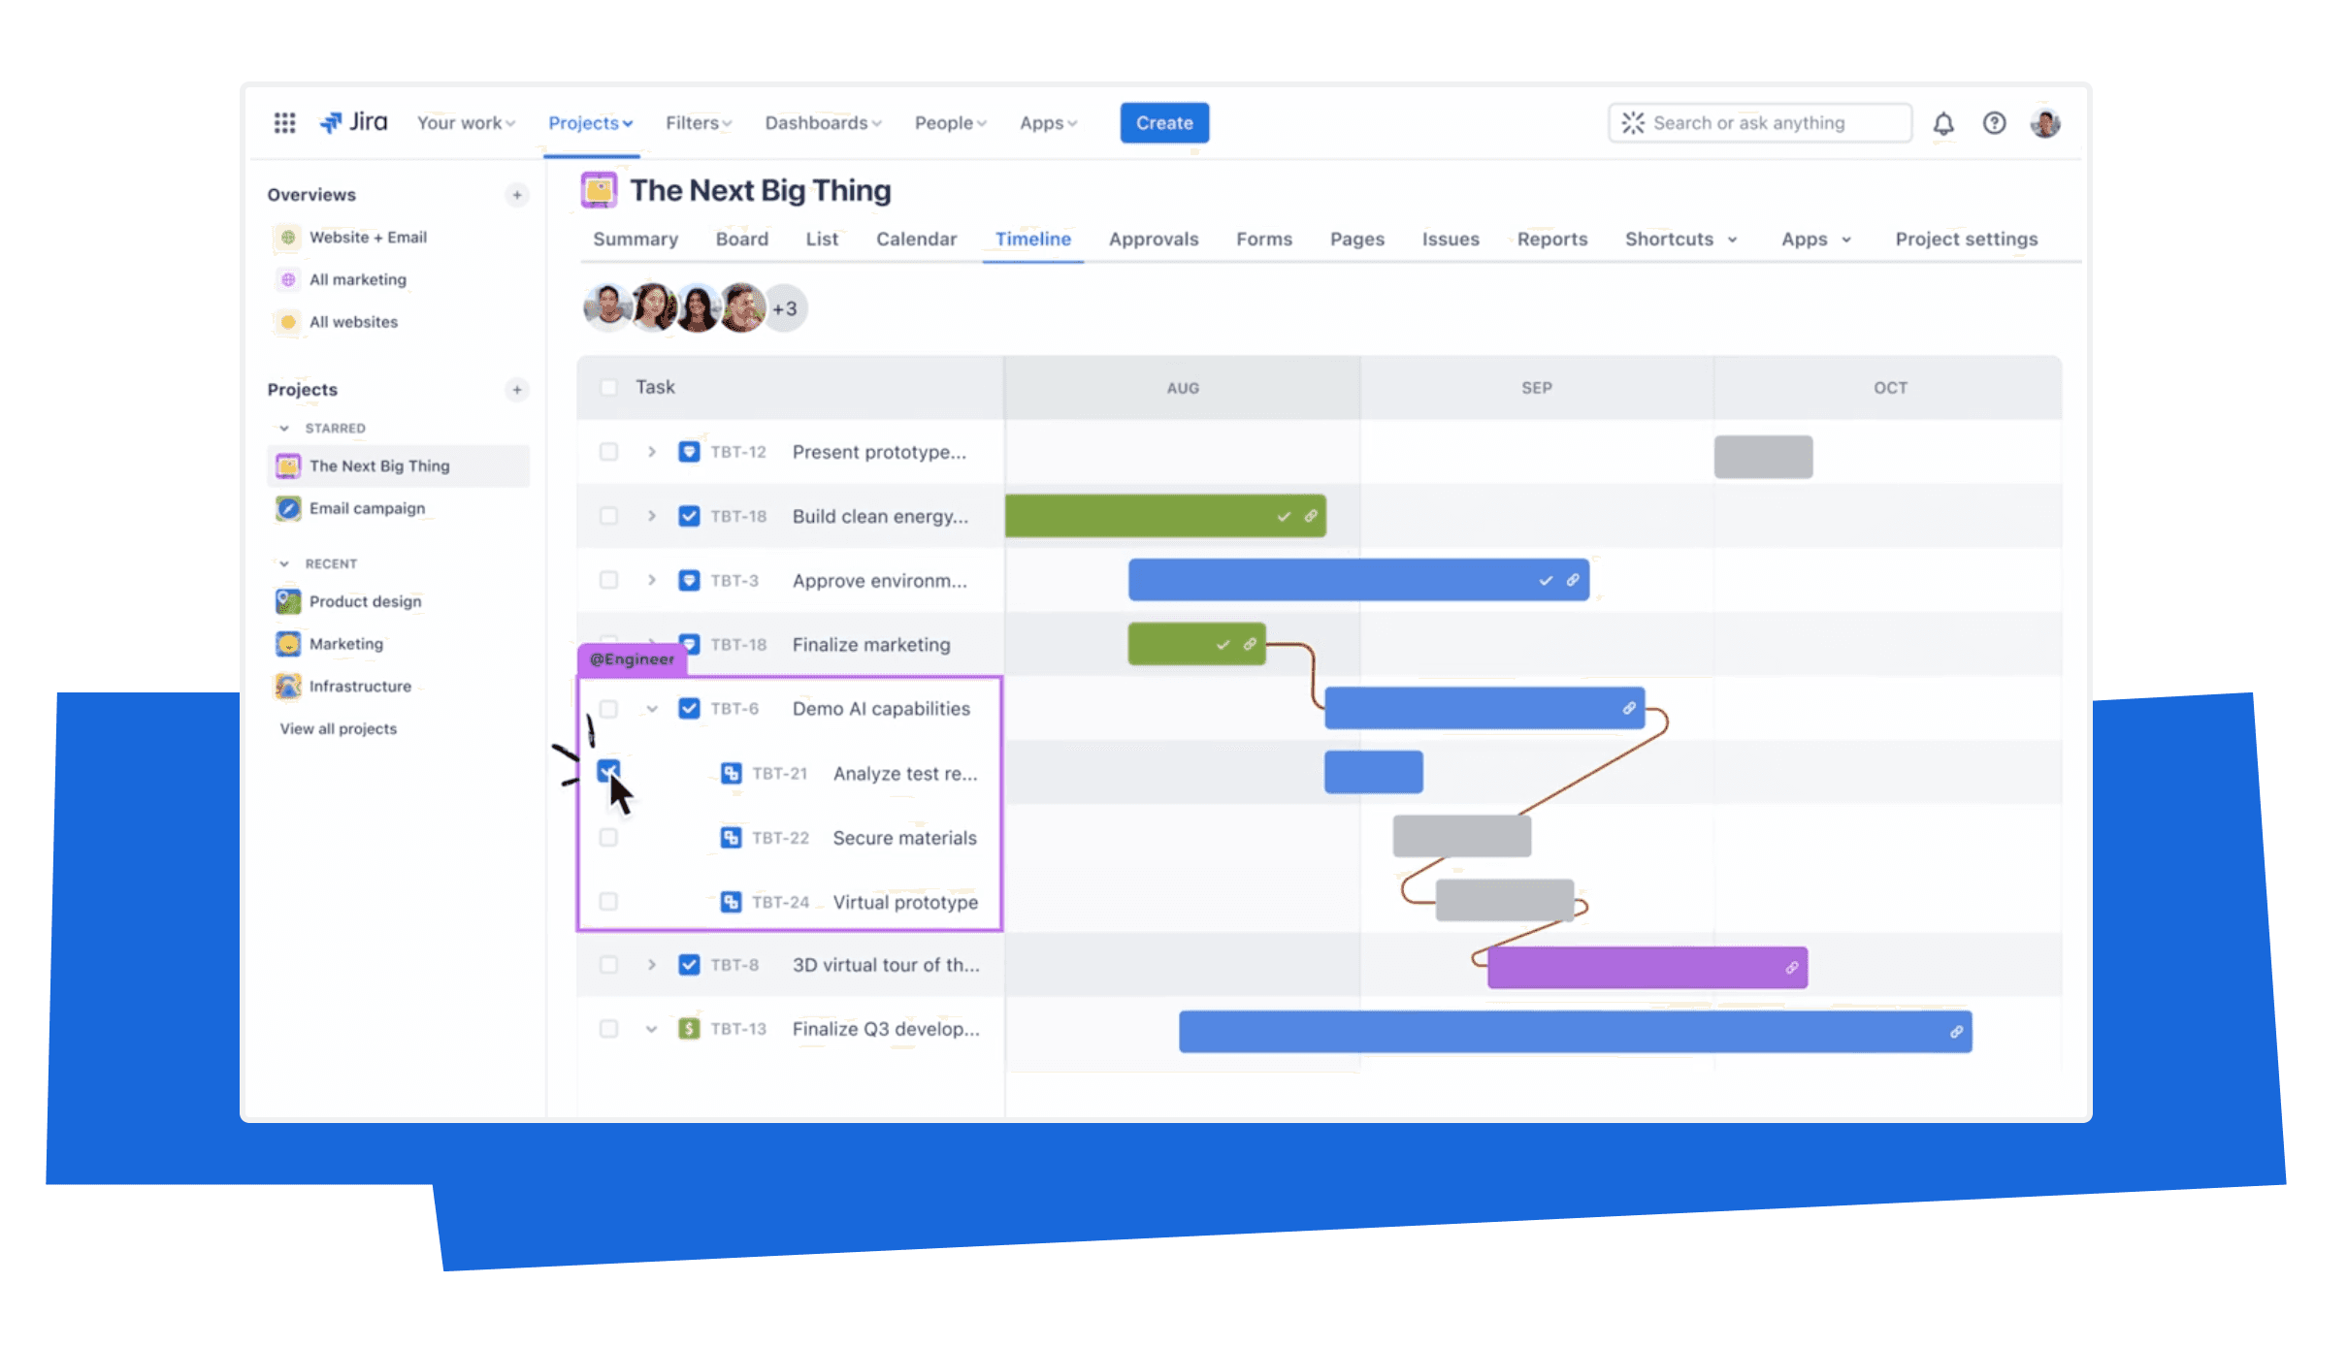This screenshot has height=1348, width=2348.
Task: Click the link icon on Approve environm bar
Action: (x=1573, y=580)
